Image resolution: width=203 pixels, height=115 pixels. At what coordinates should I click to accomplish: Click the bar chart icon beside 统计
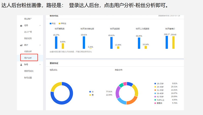point(21,45)
